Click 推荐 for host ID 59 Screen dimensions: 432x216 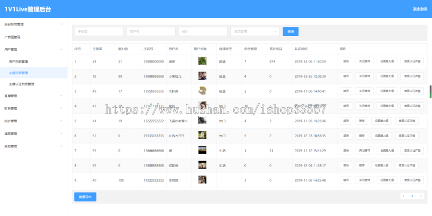pyautogui.click(x=361, y=165)
